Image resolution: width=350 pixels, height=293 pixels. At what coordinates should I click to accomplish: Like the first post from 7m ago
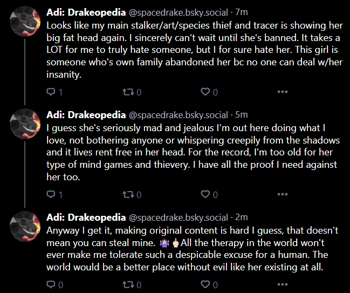click(x=209, y=92)
